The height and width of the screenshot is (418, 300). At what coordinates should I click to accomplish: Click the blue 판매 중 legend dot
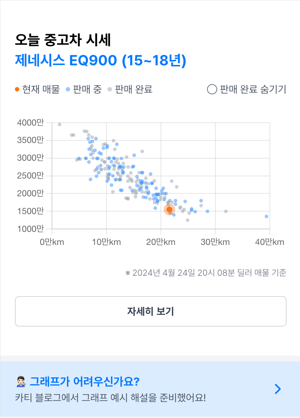68,89
